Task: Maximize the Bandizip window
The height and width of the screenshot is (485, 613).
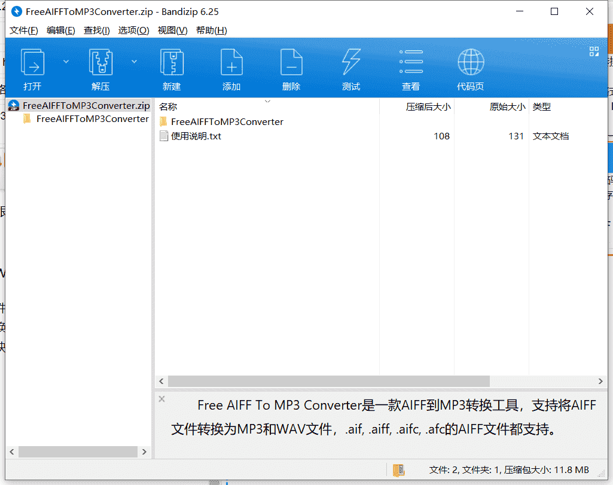Action: (x=554, y=11)
